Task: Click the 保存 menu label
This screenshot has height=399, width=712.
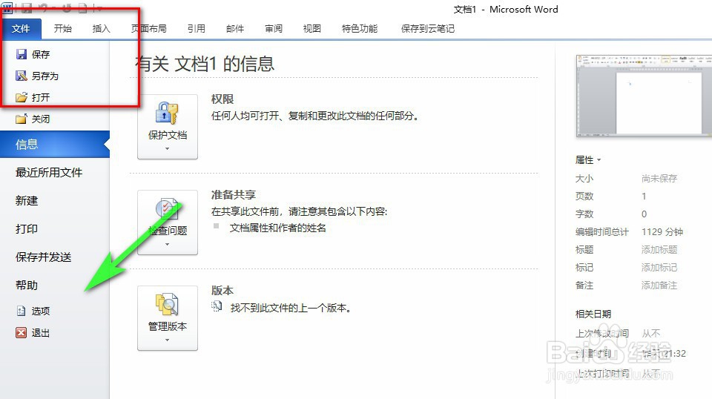Action: 41,54
